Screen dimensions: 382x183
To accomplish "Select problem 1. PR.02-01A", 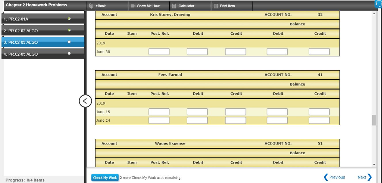I will coord(43,19).
